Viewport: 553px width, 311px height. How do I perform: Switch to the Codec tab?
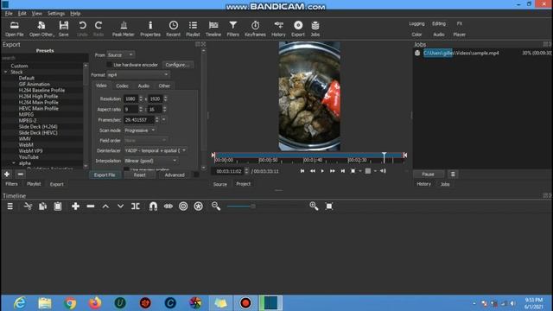pyautogui.click(x=122, y=86)
